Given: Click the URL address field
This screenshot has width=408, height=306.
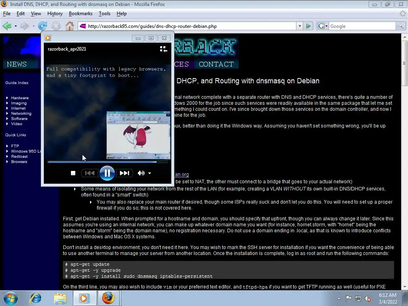Looking at the screenshot, I should coord(191,26).
